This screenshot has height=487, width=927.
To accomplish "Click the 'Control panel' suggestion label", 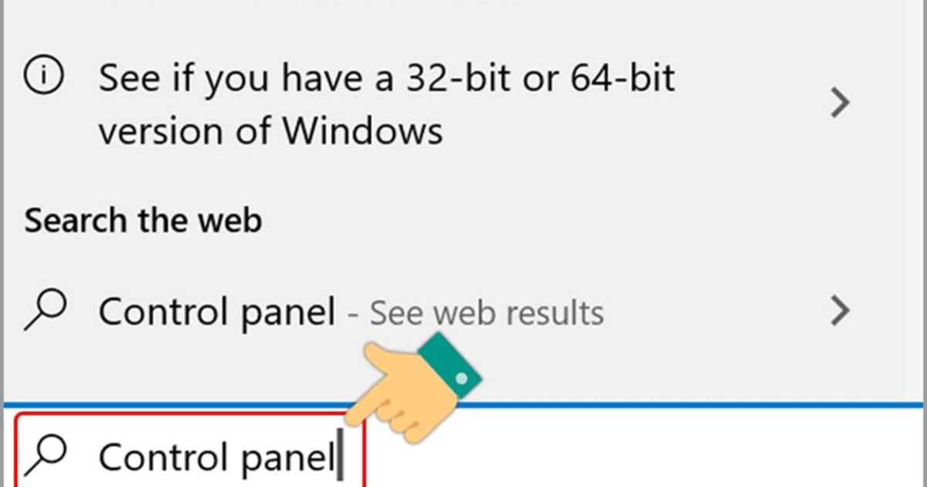I will point(216,311).
